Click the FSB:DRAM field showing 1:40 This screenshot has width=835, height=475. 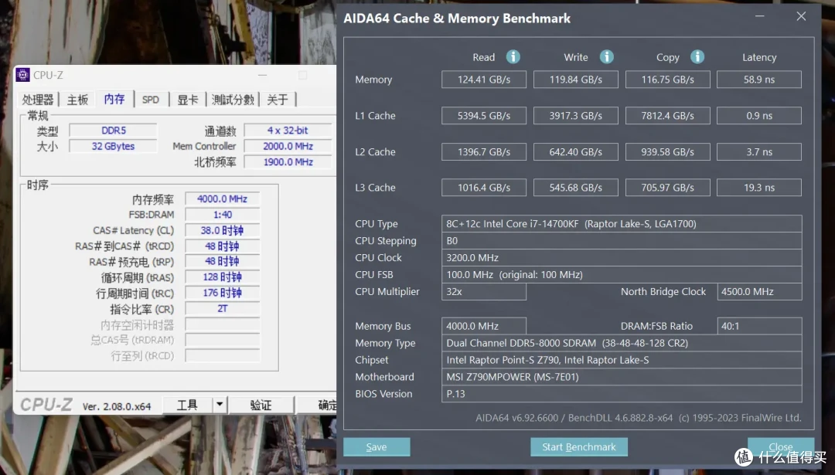click(223, 215)
